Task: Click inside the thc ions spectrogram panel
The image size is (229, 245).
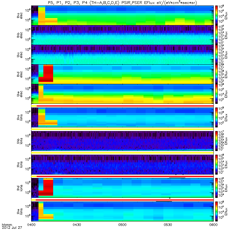Action: 122,164
